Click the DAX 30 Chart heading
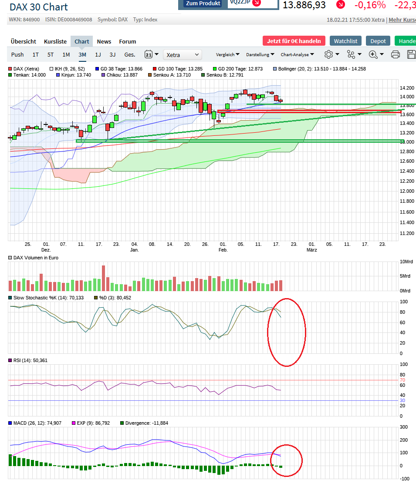The image size is (416, 490). [38, 7]
